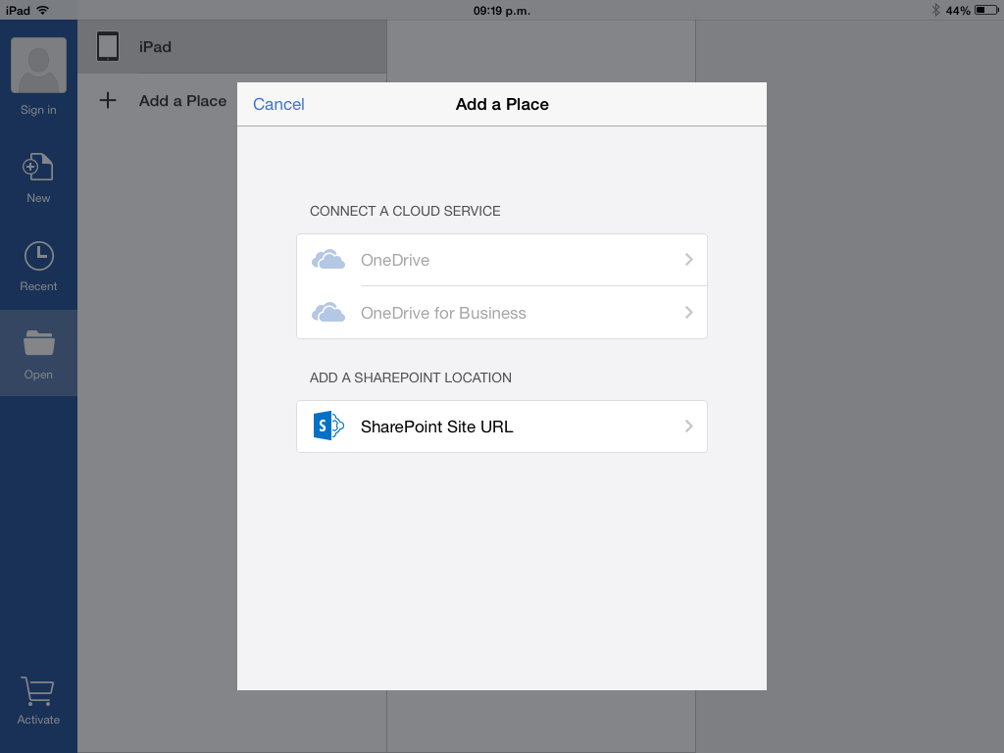Tap the battery indicator in status bar

click(x=986, y=10)
